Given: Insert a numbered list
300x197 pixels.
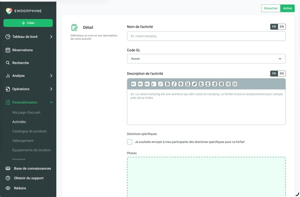Looking at the screenshot, I should (x=235, y=84).
